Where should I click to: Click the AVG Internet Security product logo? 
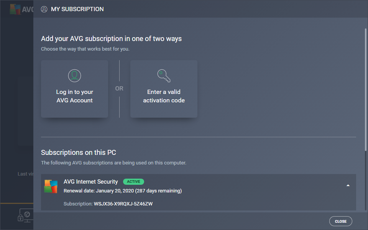click(x=51, y=187)
